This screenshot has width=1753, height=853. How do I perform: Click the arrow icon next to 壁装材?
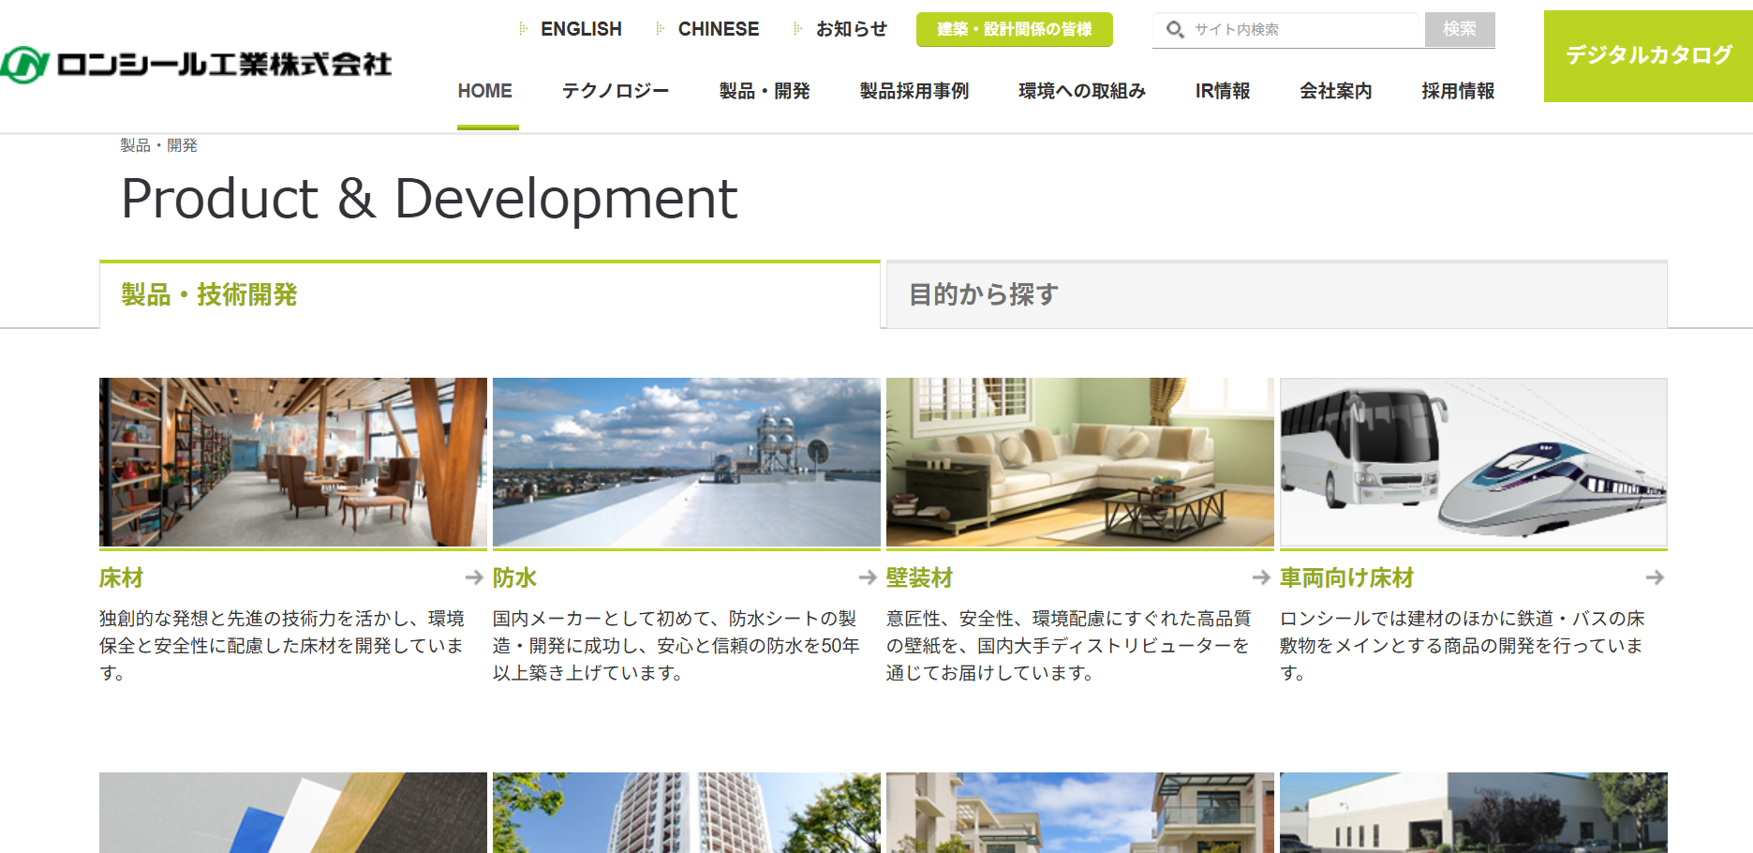point(1261,577)
